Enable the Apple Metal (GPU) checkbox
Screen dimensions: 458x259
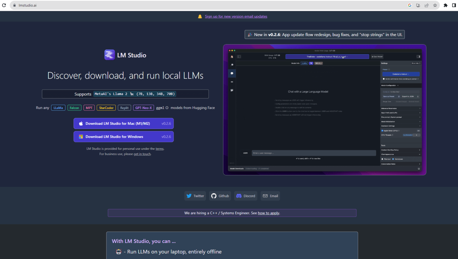382,130
